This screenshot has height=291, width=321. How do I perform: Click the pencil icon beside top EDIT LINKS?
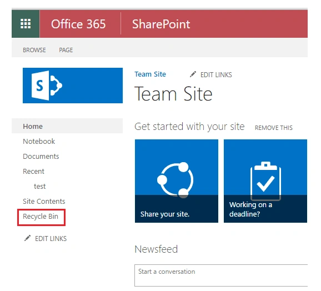click(193, 74)
